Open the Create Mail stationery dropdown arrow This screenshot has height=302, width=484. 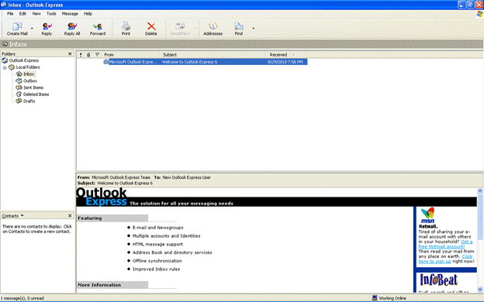[32, 29]
